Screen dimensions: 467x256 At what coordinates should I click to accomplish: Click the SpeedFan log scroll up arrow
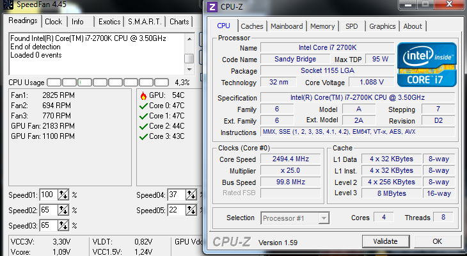[189, 39]
